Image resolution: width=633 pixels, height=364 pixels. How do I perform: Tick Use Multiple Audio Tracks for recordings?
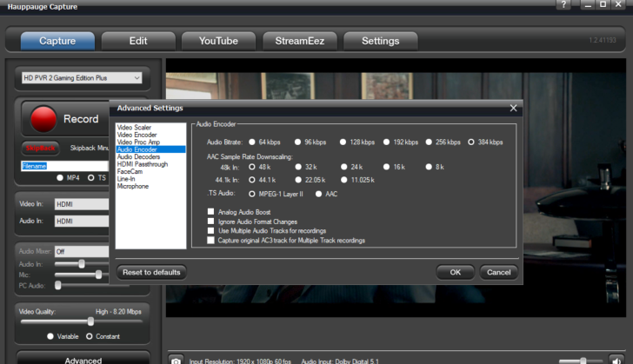pyautogui.click(x=210, y=231)
